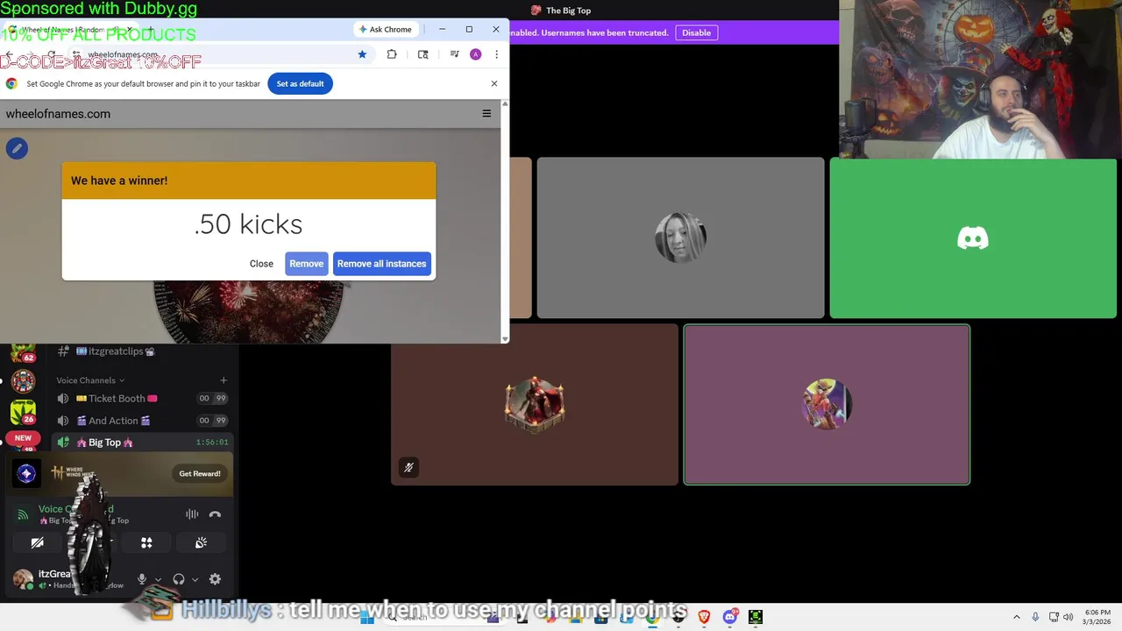Screen dimensions: 1122x631
Task: Click the red NEW mentions pill
Action: point(23,437)
